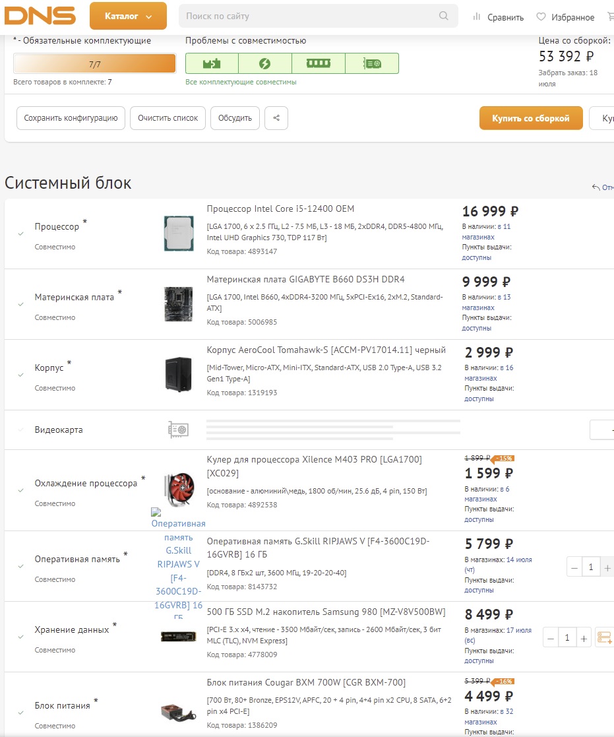This screenshot has width=614, height=737.
Task: Click Процессор row check mark
Action: (20, 234)
